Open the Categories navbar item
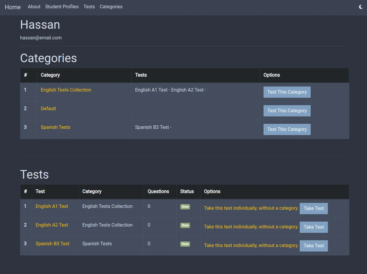This screenshot has width=367, height=274. (111, 7)
